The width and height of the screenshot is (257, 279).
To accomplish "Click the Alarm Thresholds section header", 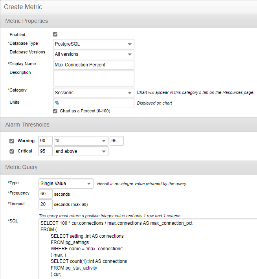I will (x=28, y=125).
